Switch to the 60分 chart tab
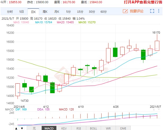 (x=103, y=12)
